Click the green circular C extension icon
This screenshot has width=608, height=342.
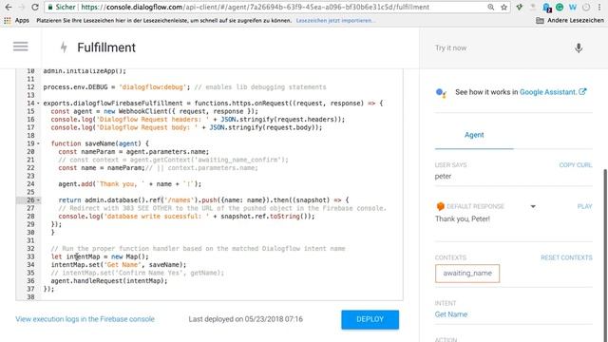[560, 7]
